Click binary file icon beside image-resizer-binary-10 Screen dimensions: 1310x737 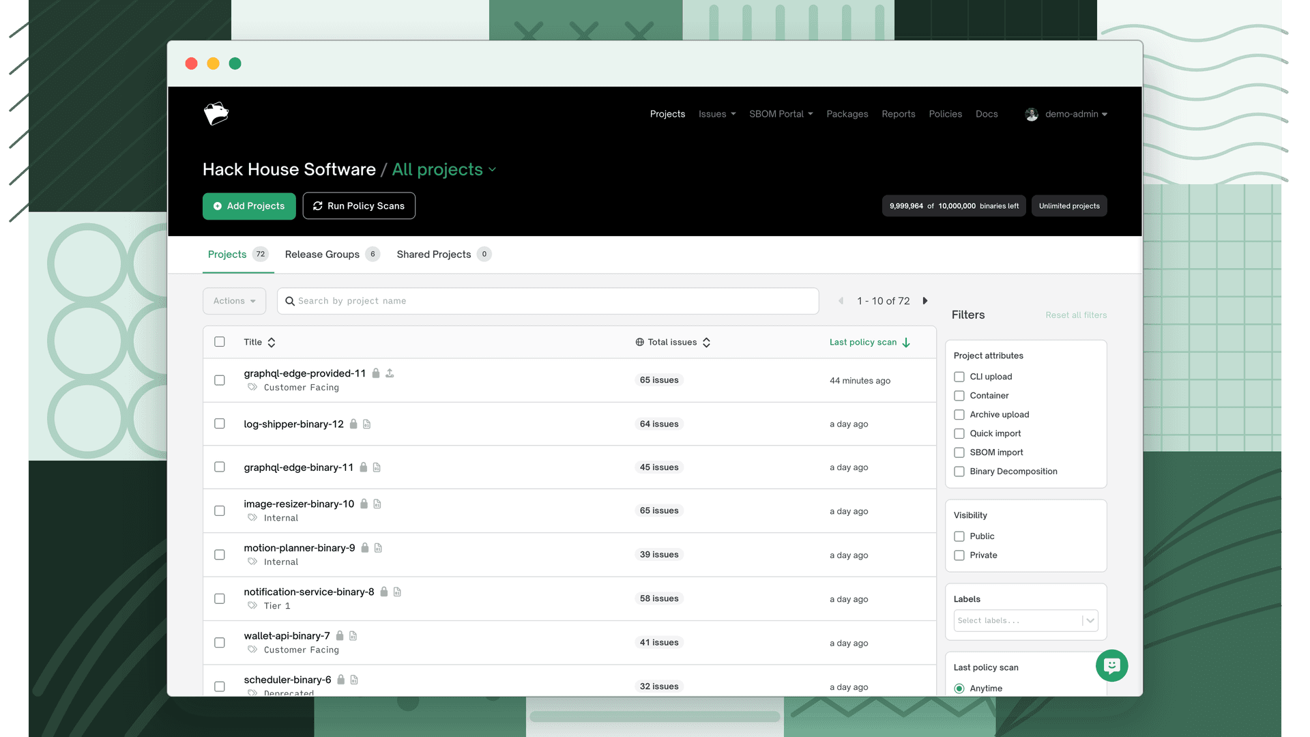(x=377, y=504)
